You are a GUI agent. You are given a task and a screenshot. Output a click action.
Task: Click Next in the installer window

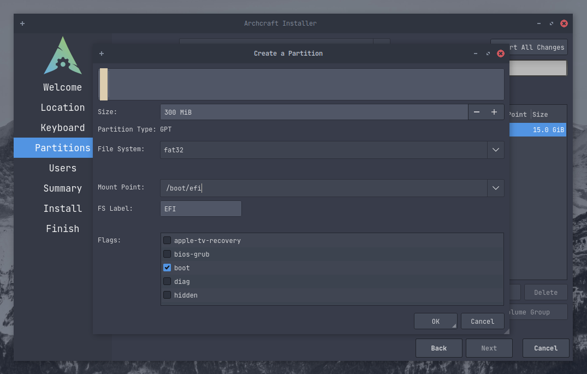pos(489,348)
